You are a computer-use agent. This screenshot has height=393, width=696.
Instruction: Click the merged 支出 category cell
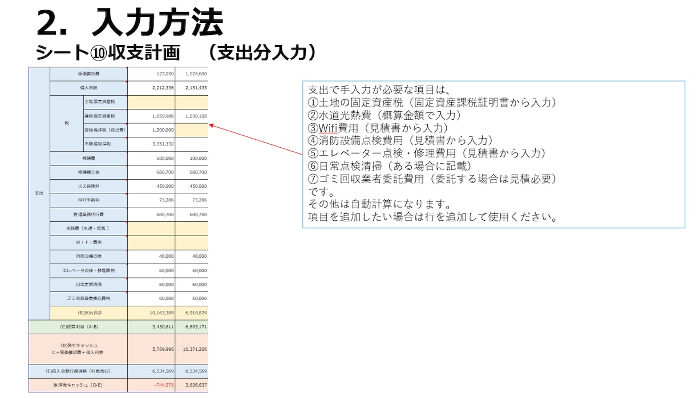tap(39, 193)
